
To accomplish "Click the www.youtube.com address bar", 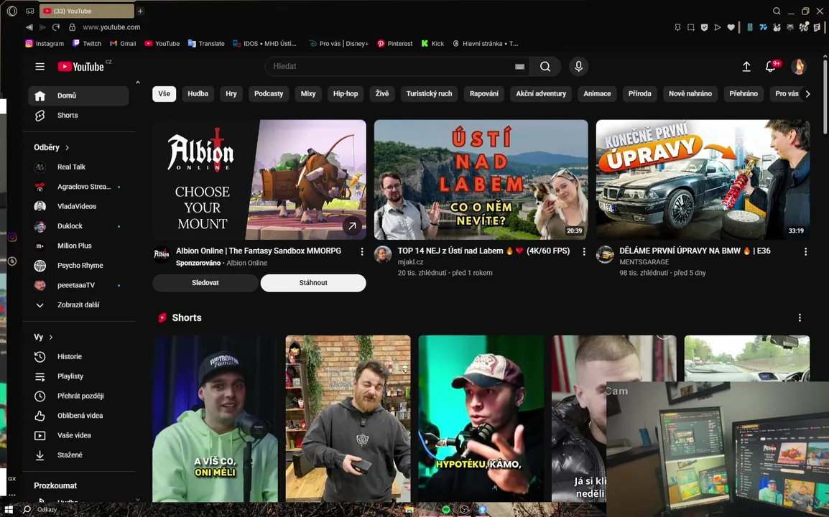I will (111, 27).
